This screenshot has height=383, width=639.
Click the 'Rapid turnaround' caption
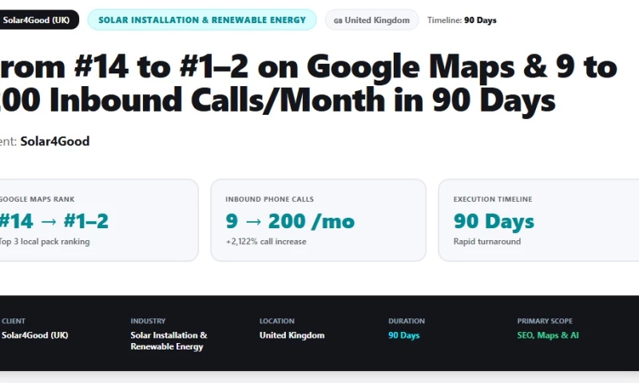pos(487,241)
